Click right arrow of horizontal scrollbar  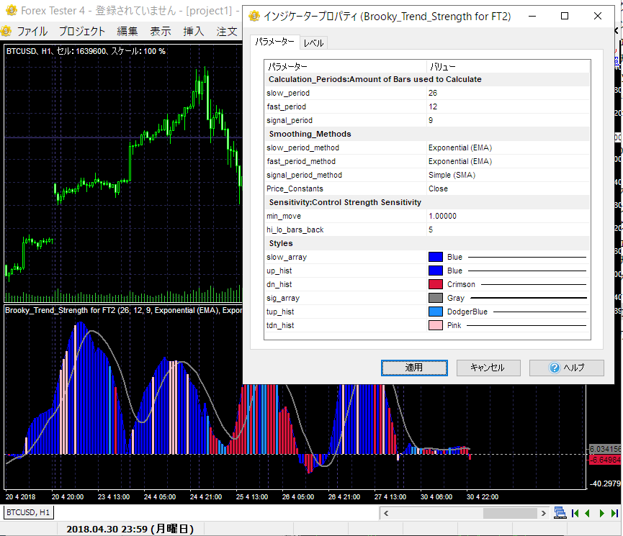pos(543,514)
